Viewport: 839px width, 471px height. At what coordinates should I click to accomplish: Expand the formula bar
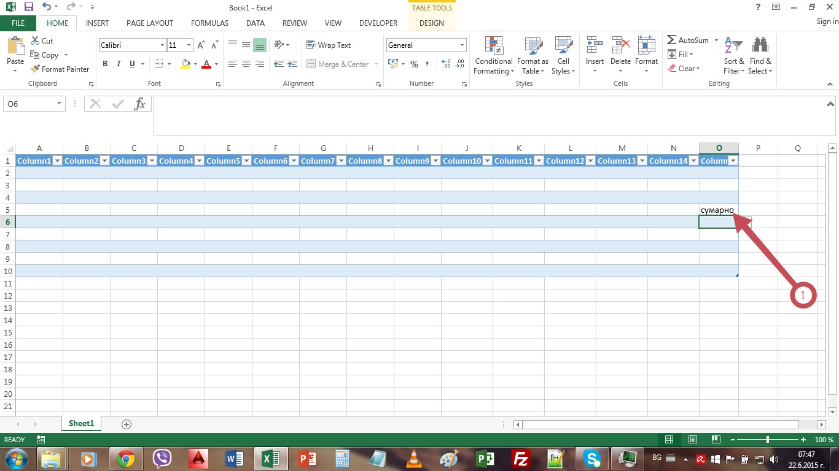(x=830, y=104)
